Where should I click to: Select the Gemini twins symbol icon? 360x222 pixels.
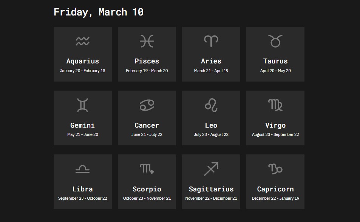coord(82,105)
